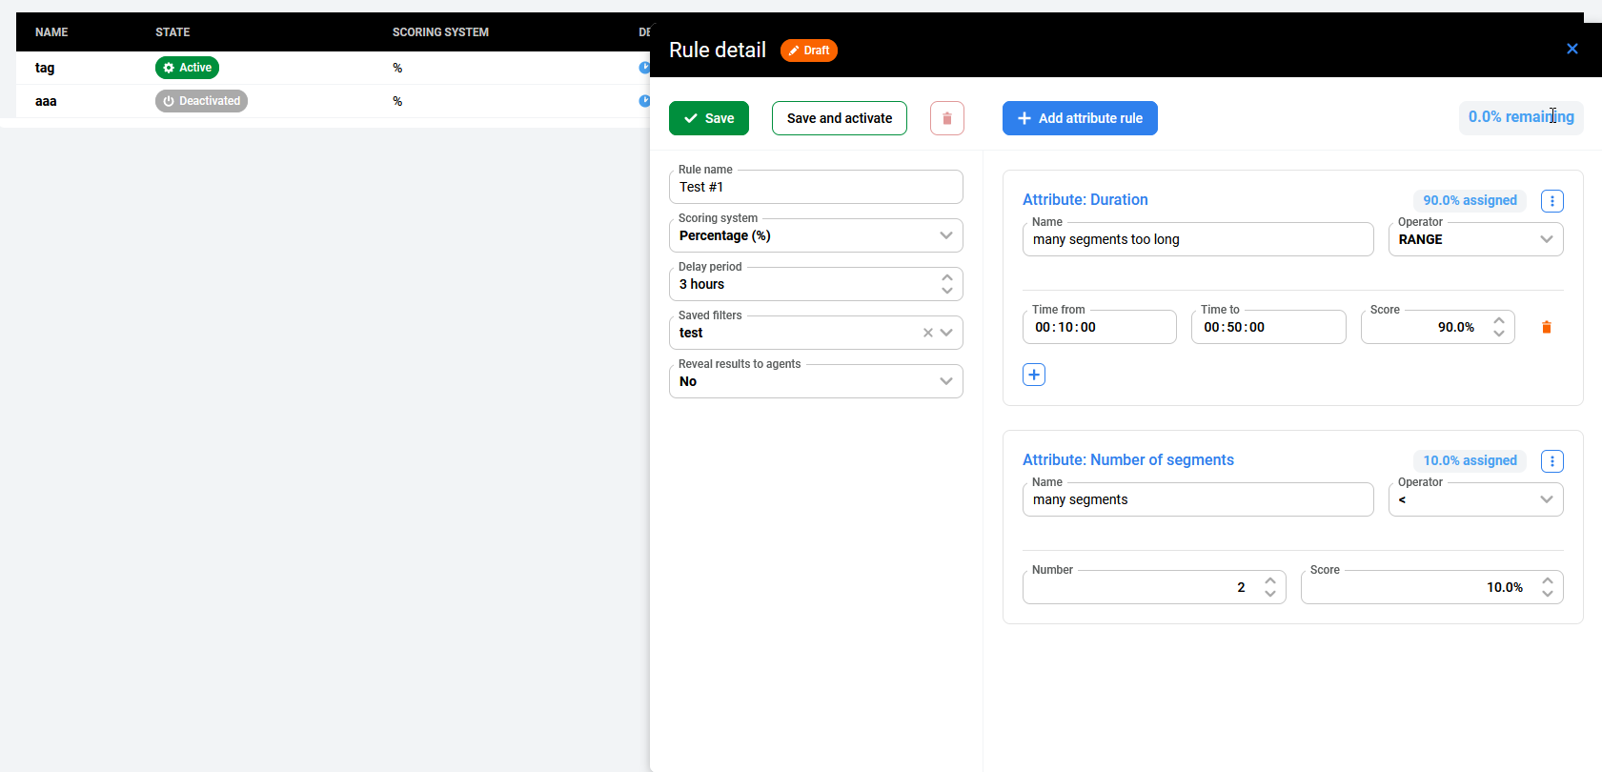
Task: Decrease the Delay period value
Action: pyautogui.click(x=947, y=291)
